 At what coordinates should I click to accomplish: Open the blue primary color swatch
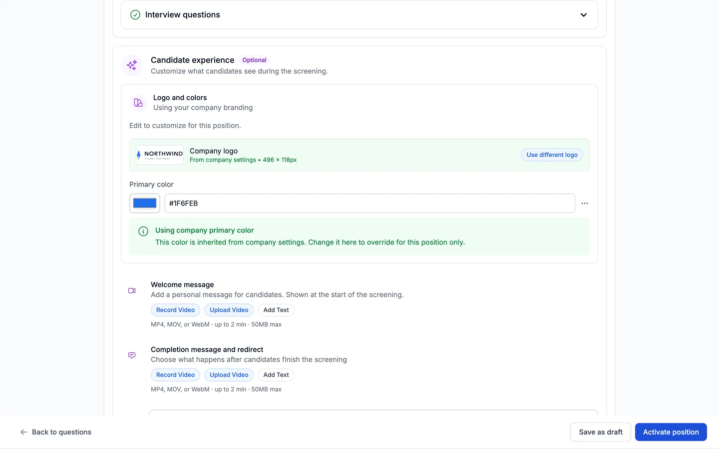click(x=145, y=203)
